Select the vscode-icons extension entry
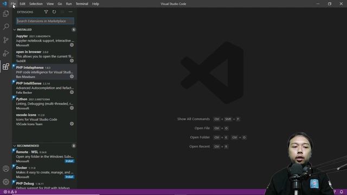This screenshot has height=195, width=347. coord(44,119)
